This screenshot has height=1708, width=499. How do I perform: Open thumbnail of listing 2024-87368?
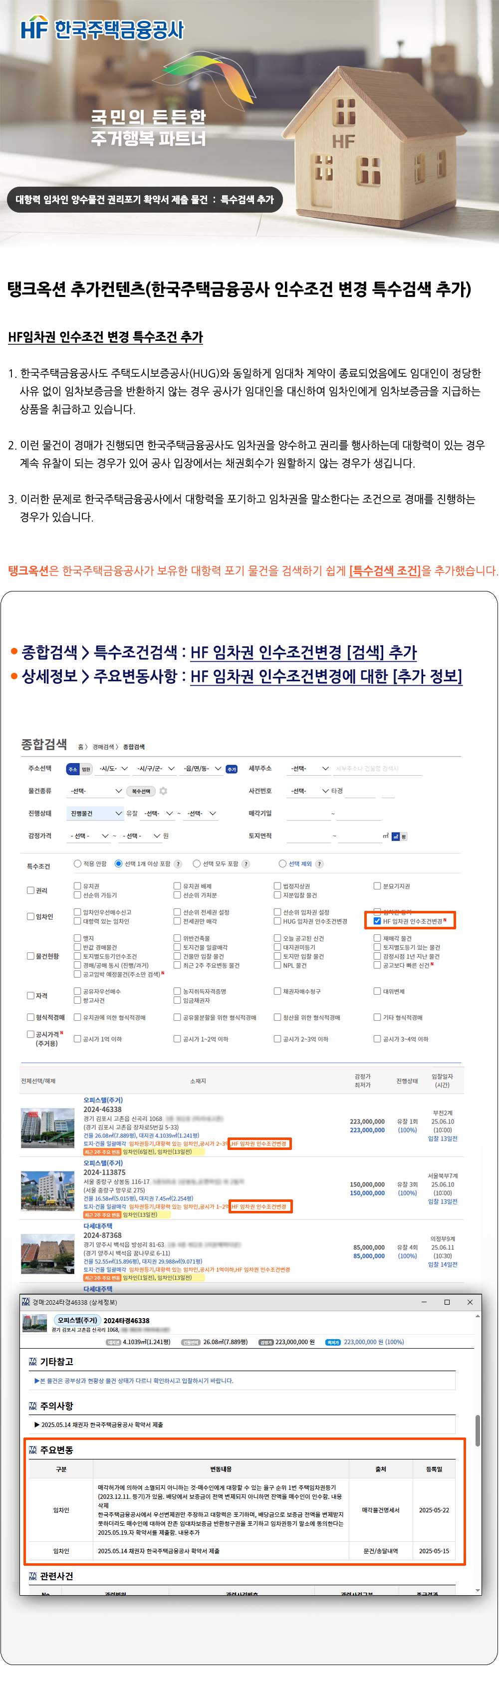pos(48,1253)
